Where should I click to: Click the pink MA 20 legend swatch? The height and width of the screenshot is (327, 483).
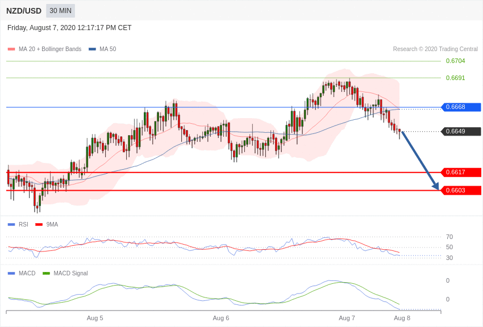(x=11, y=49)
